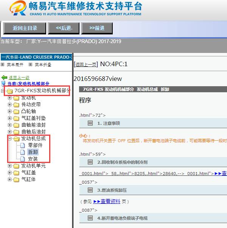Click the 凸轮轴 folder icon

(16, 112)
